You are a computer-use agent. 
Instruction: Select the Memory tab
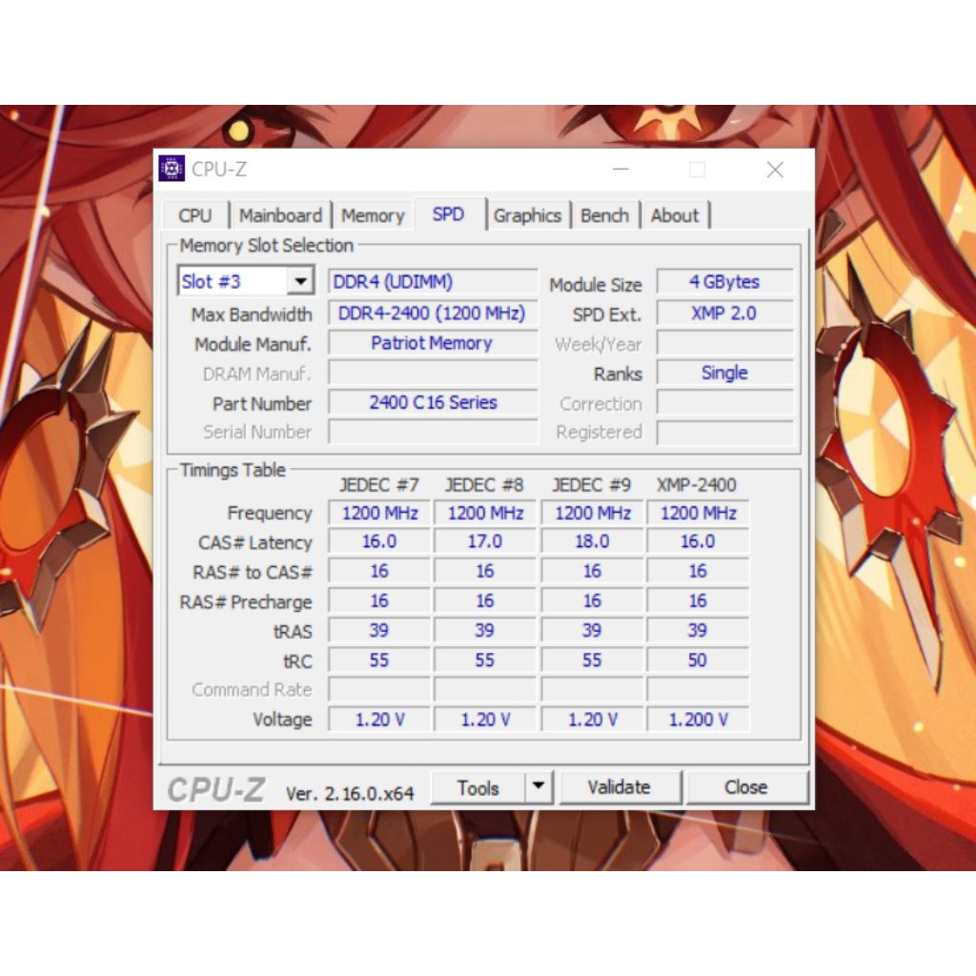click(x=373, y=215)
